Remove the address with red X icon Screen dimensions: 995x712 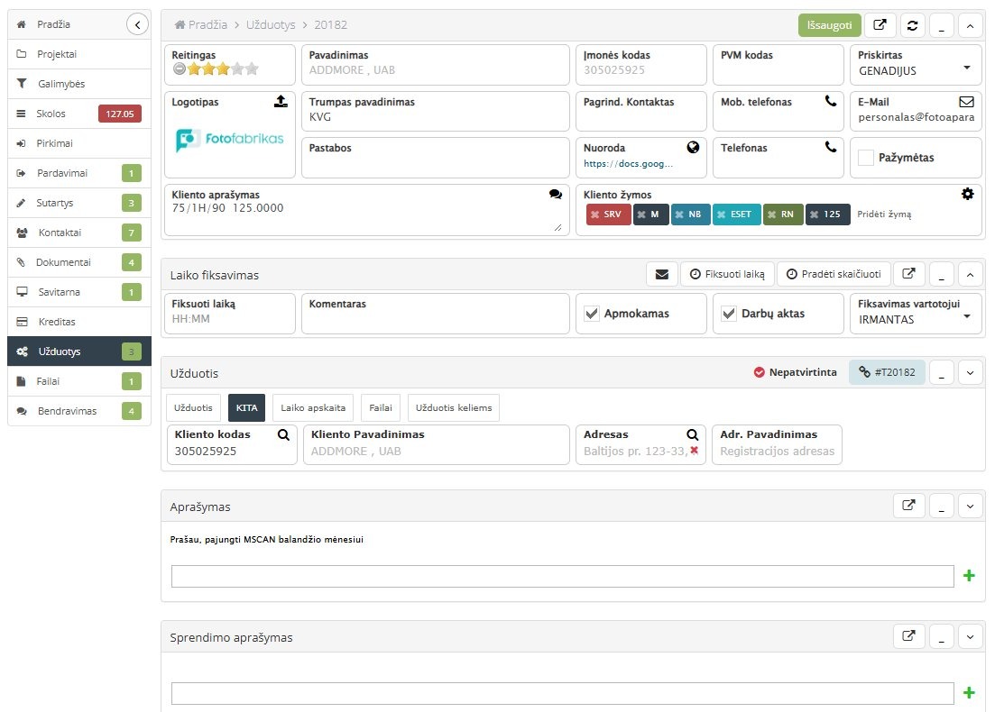click(694, 451)
